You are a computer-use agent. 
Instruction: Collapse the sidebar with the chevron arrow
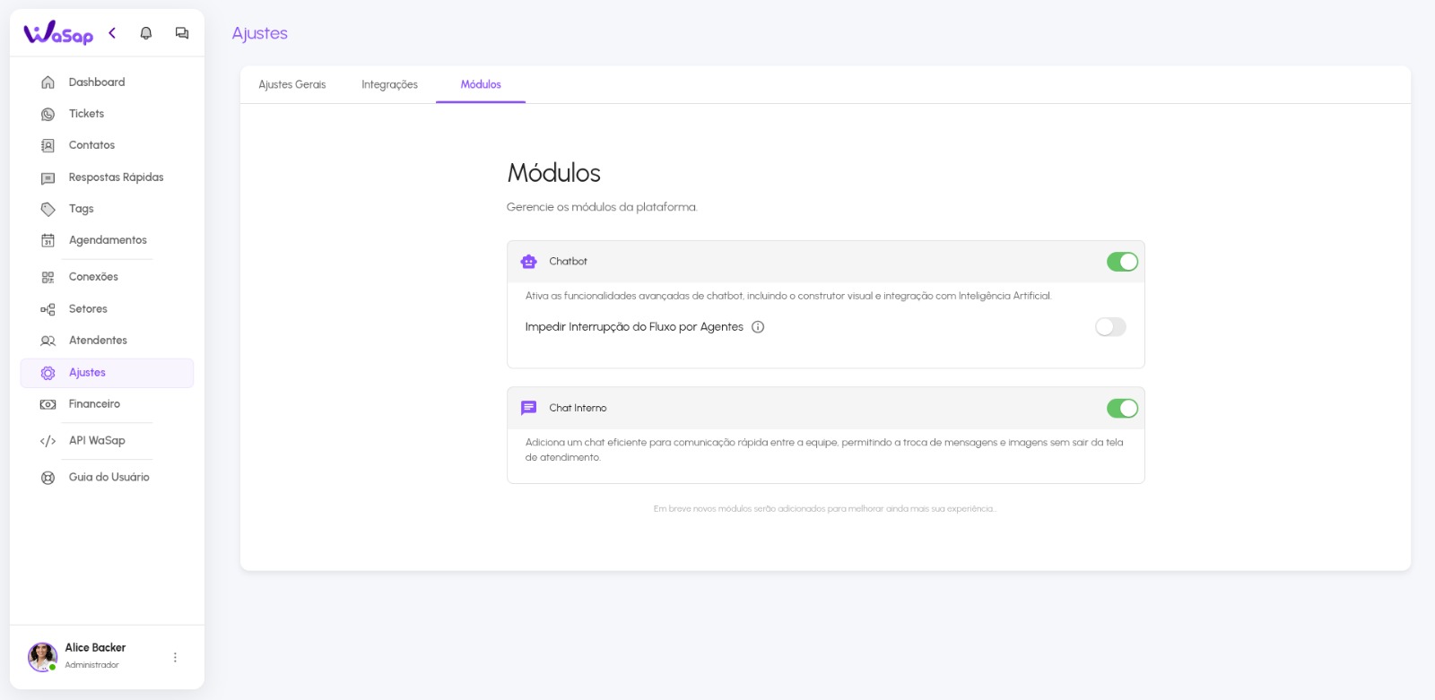pos(112,33)
